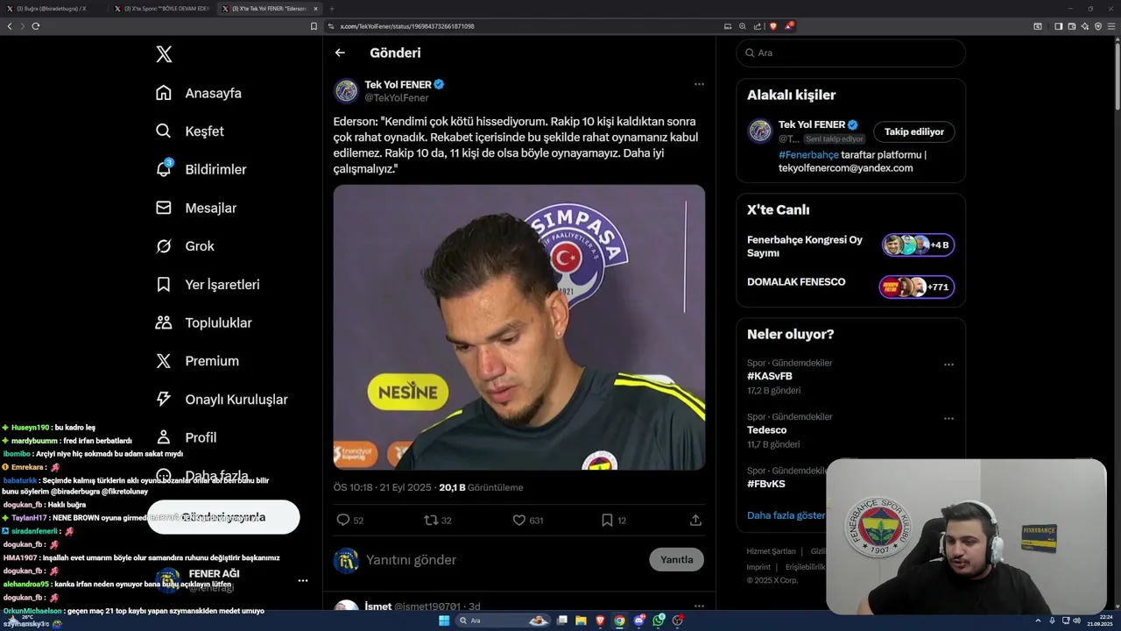Open the 20,1 B Görüntüleme view count
Image resolution: width=1121 pixels, height=631 pixels.
(481, 487)
